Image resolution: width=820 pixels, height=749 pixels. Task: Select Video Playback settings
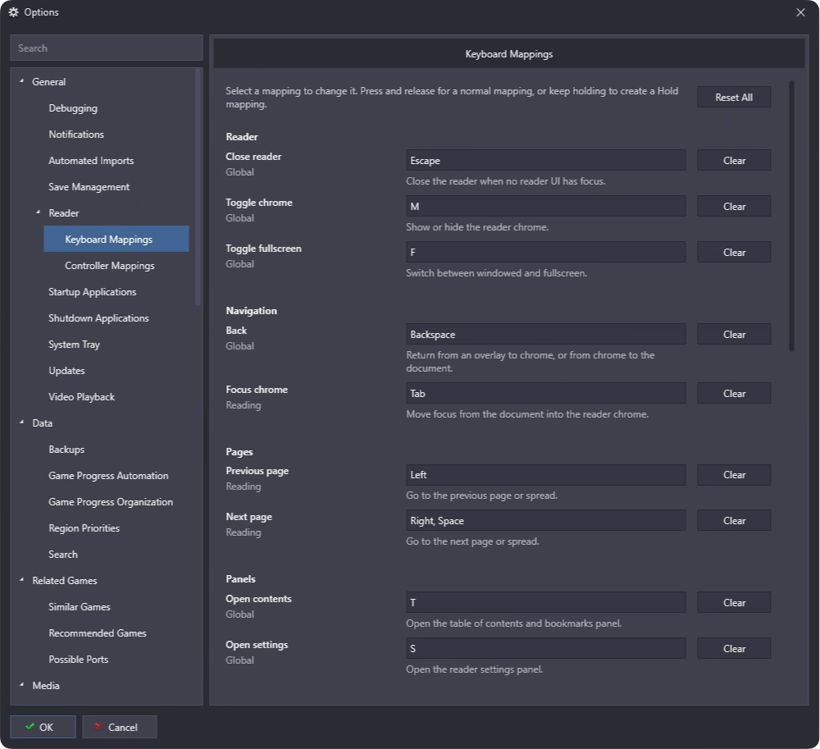coord(81,396)
